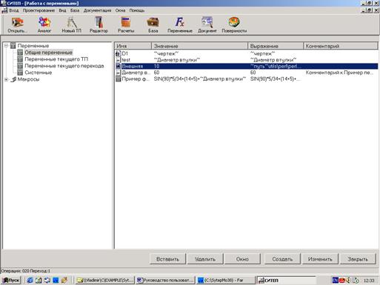Switch to the Far taskbar window
Image resolution: width=380 pixels, height=285 pixels.
point(225,281)
